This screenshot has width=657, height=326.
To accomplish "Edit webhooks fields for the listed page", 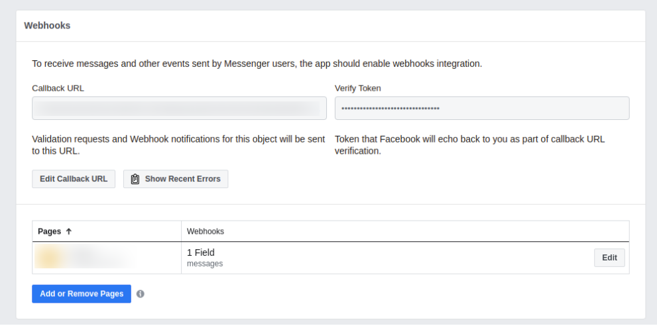I will click(609, 258).
